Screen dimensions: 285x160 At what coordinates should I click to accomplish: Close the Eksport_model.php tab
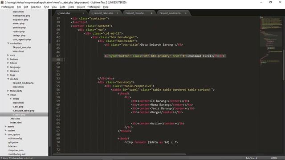pyautogui.click(x=185, y=13)
